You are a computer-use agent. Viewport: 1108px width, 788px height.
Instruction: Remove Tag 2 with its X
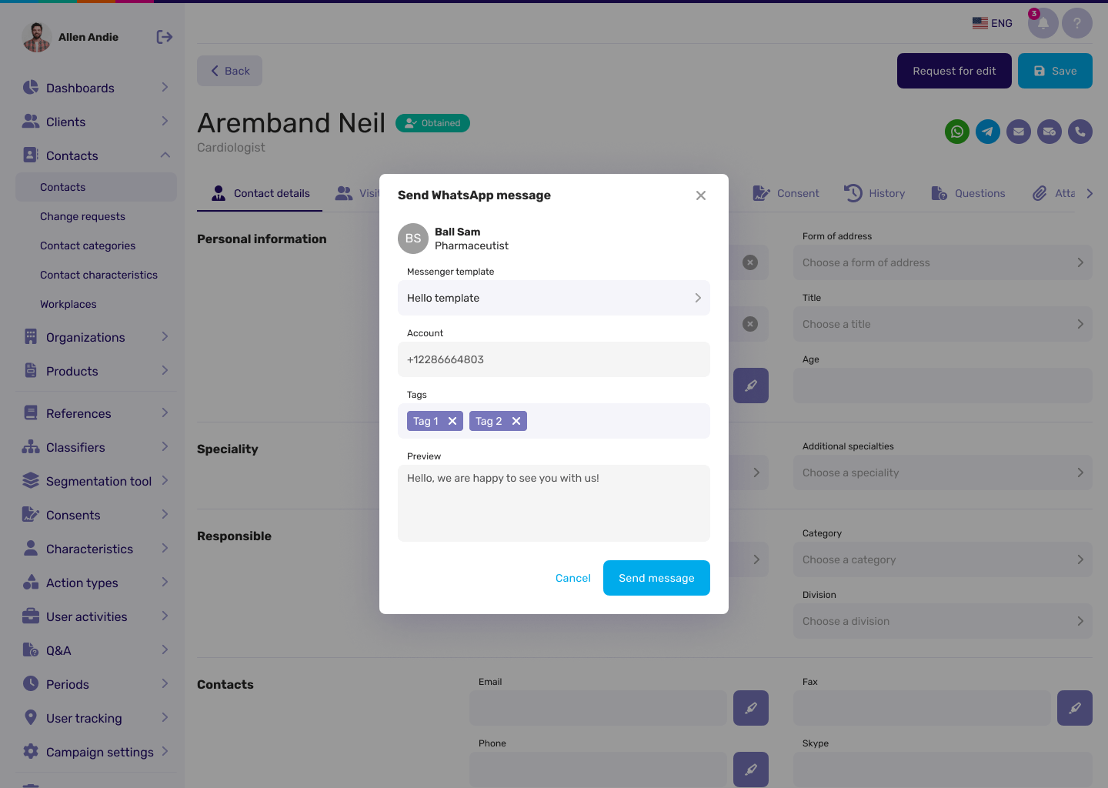(516, 421)
